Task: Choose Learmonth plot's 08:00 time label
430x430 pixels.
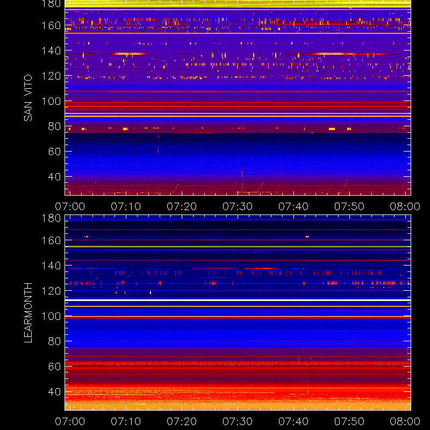Action: [405, 421]
